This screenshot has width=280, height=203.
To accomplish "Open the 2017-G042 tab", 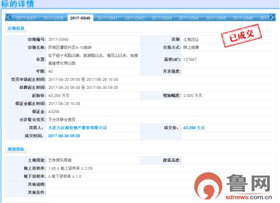I will (x=134, y=18).
